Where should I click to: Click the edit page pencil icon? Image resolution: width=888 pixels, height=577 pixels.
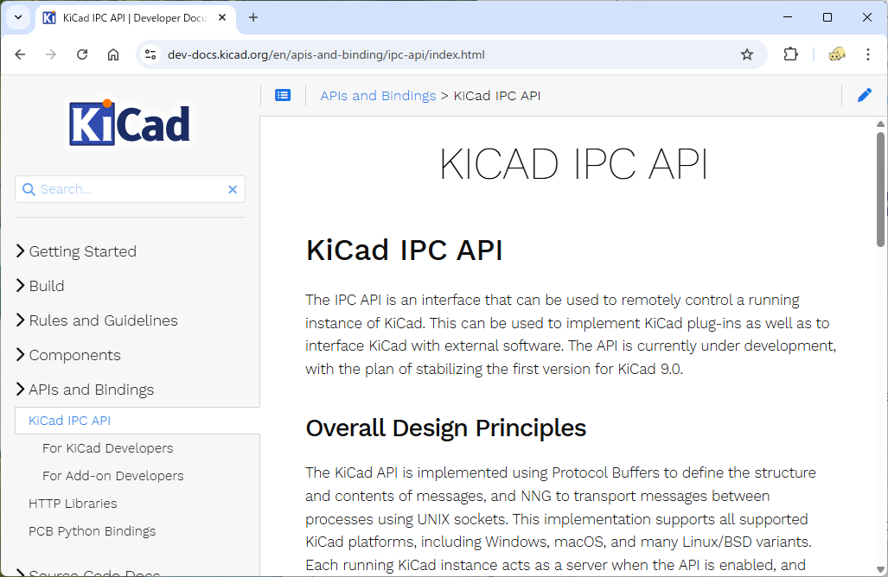[864, 95]
